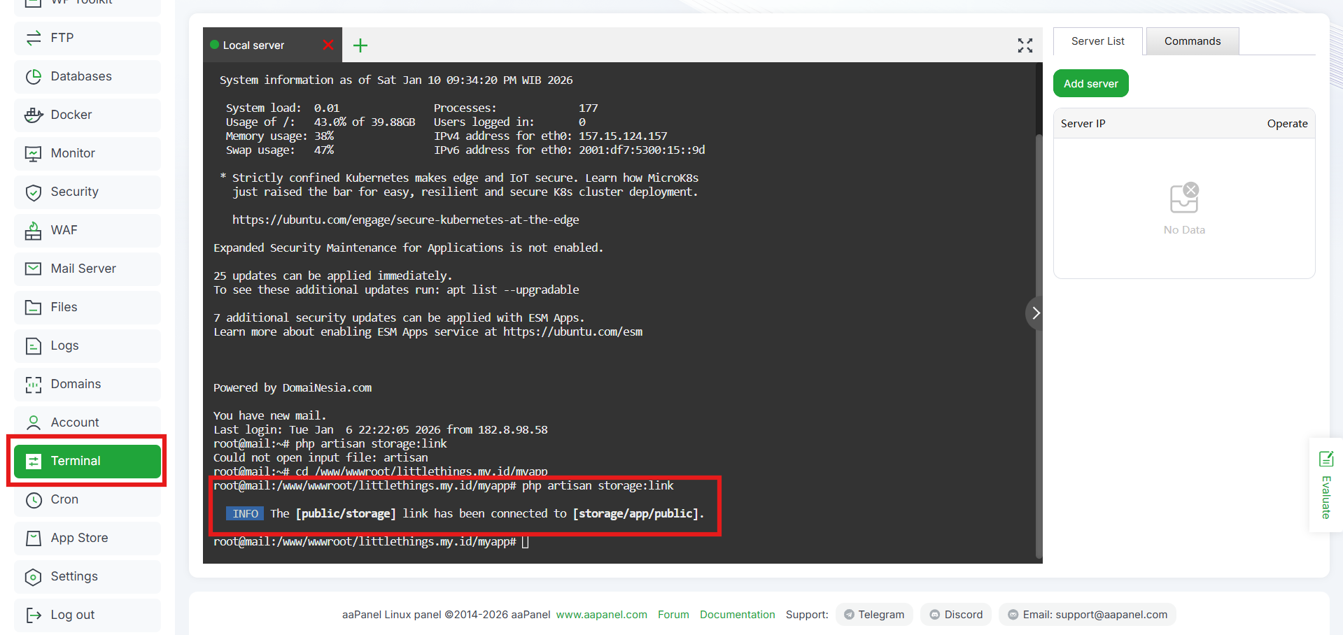1343x635 pixels.
Task: Click the blue INFO badge in terminal
Action: tap(245, 514)
